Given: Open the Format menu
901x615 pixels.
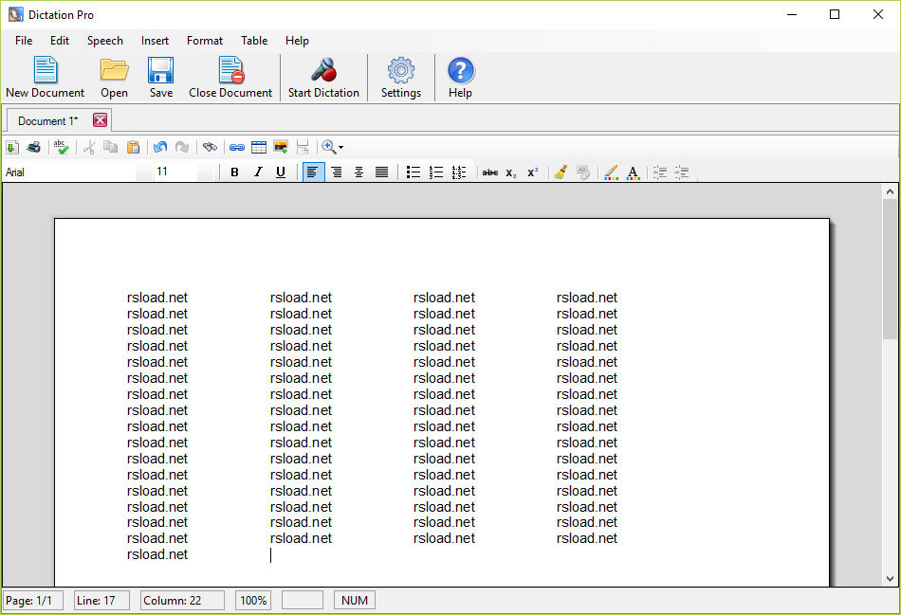Looking at the screenshot, I should tap(205, 41).
